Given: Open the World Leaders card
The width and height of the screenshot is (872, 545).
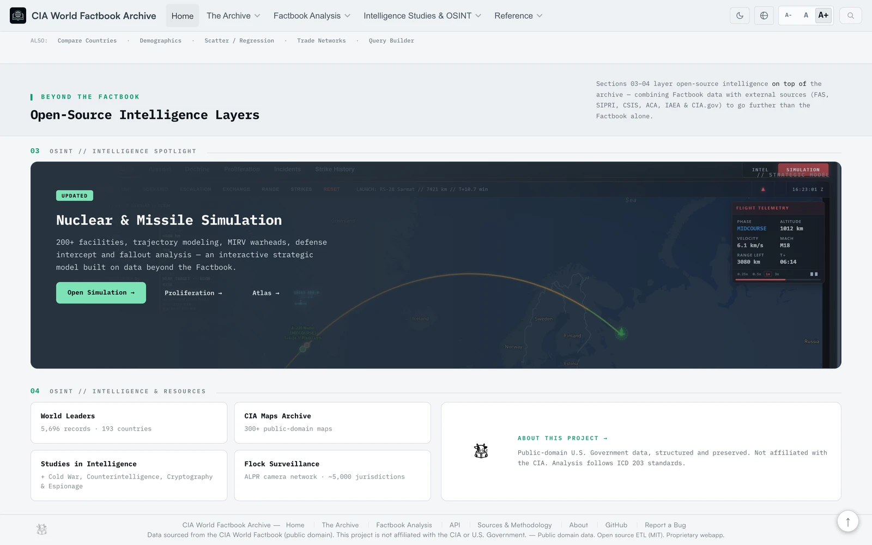Looking at the screenshot, I should (x=129, y=423).
